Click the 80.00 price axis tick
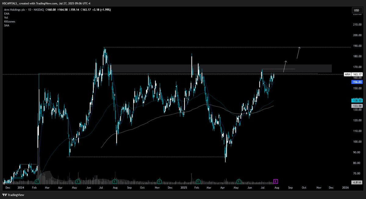 [x=357, y=163]
